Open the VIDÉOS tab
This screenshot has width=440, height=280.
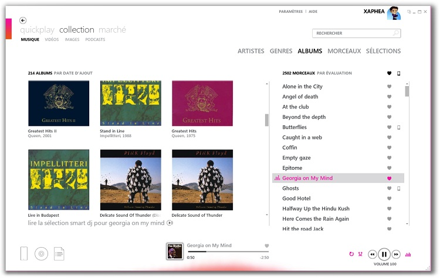52,39
